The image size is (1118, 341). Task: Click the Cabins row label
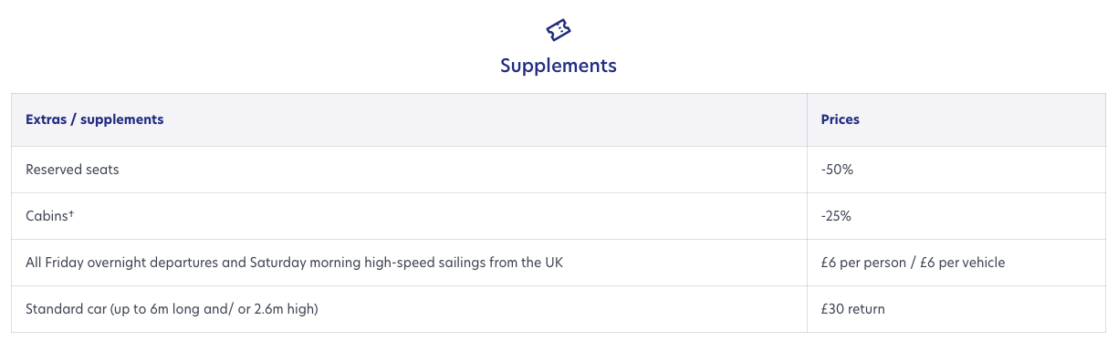(47, 216)
